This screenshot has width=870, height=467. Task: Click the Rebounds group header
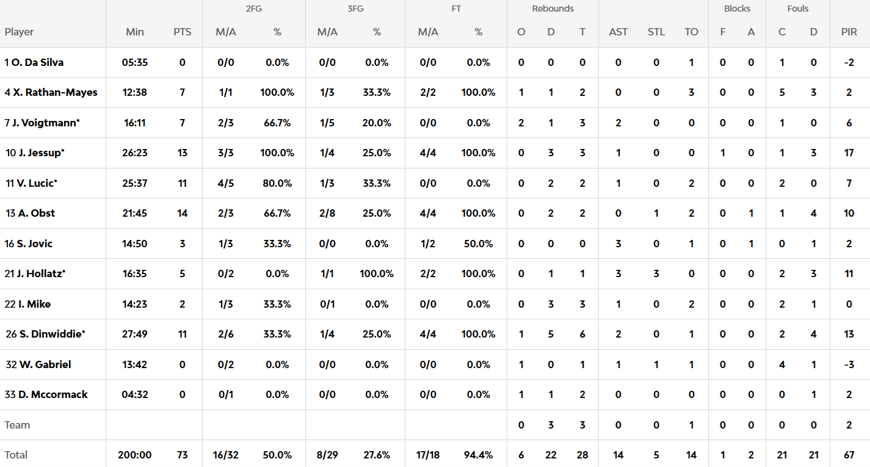click(x=553, y=9)
